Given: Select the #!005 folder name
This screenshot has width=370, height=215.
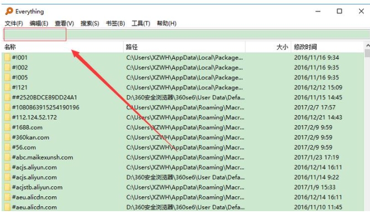Looking at the screenshot, I should (x=19, y=78).
